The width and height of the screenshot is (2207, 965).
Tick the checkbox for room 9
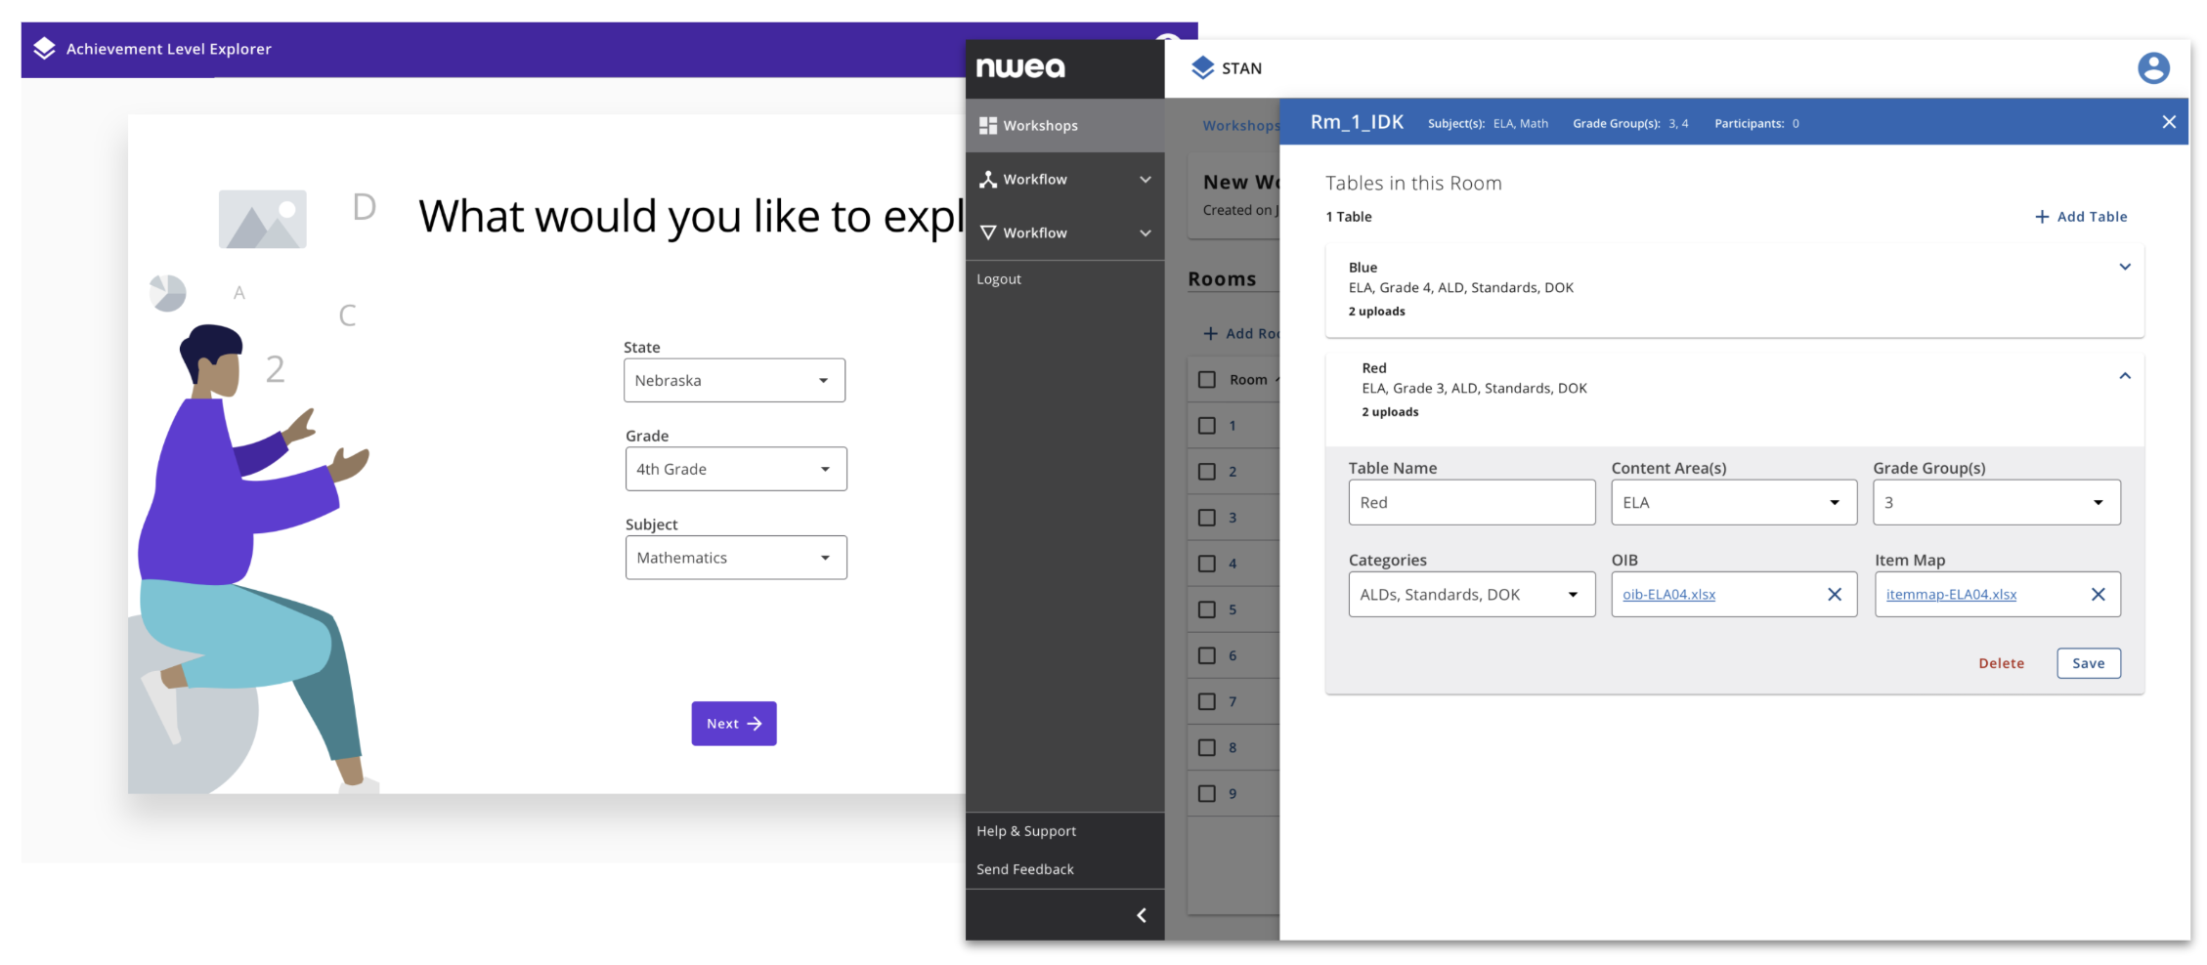(x=1207, y=793)
